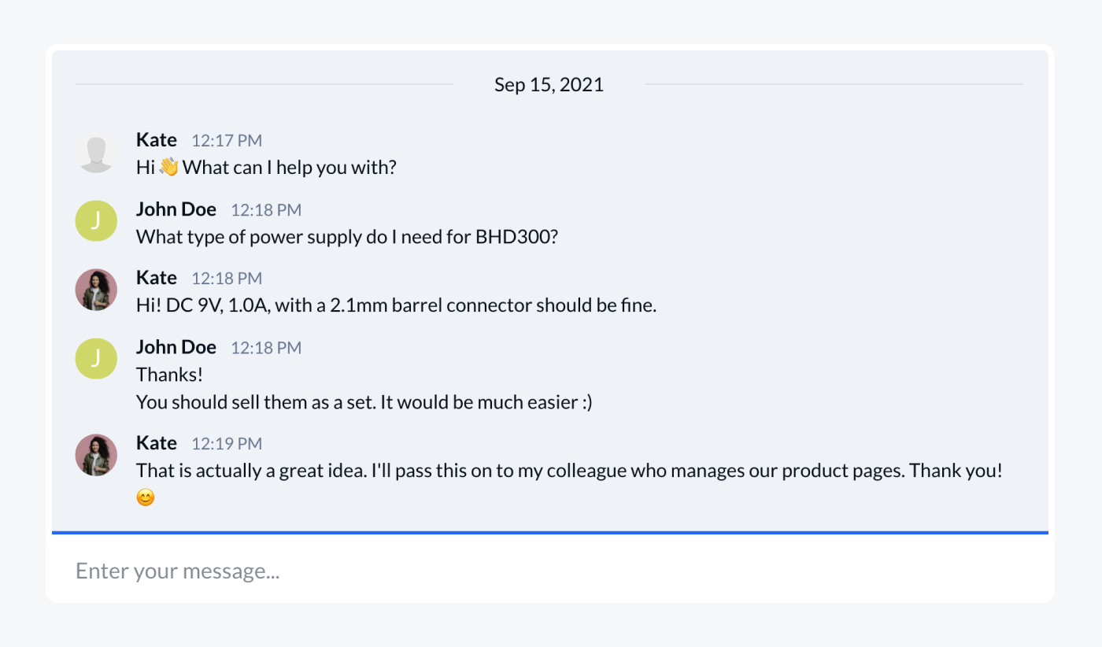Click John Doe's avatar beside Thanks message
Viewport: 1102px width, 647px height.
pyautogui.click(x=96, y=359)
